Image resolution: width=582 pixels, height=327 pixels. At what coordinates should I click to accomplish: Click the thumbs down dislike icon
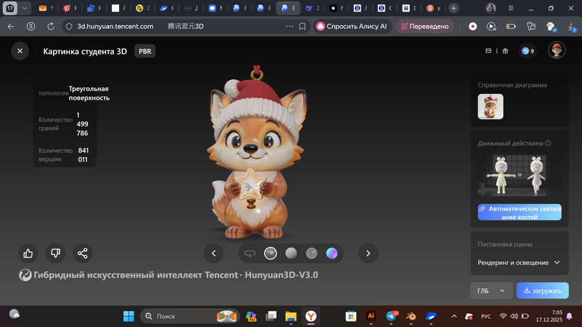(x=56, y=253)
